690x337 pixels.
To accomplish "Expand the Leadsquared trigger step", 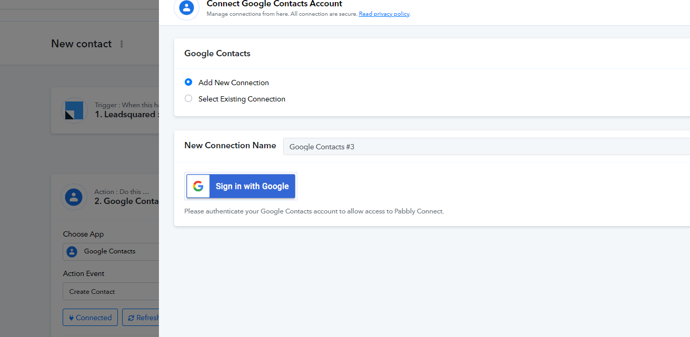I will 105,110.
